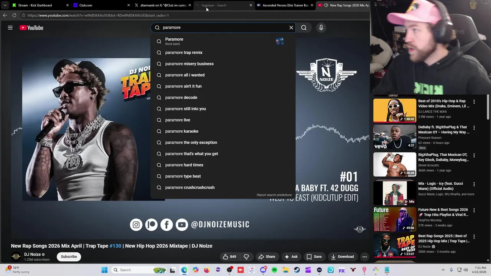
Task: Download the video
Action: (343, 257)
